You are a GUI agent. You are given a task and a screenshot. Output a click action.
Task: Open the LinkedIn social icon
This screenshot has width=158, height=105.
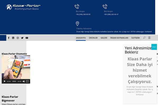click(x=13, y=38)
